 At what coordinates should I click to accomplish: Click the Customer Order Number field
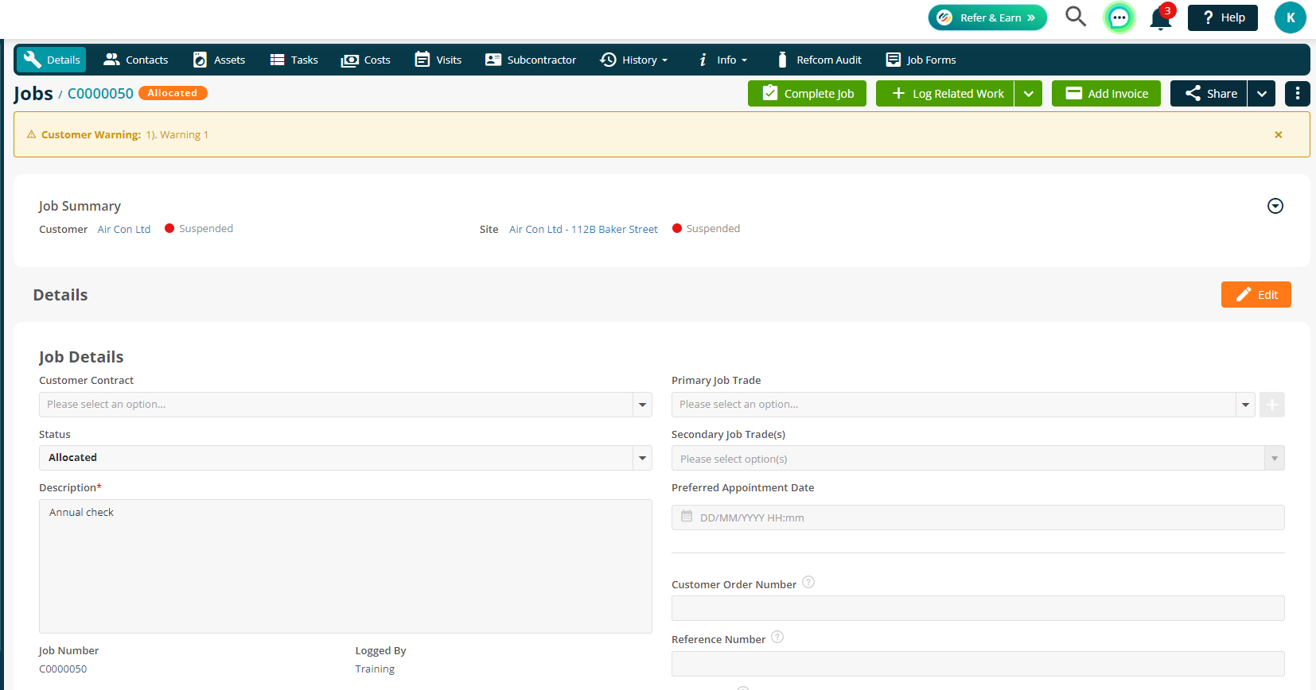click(978, 608)
